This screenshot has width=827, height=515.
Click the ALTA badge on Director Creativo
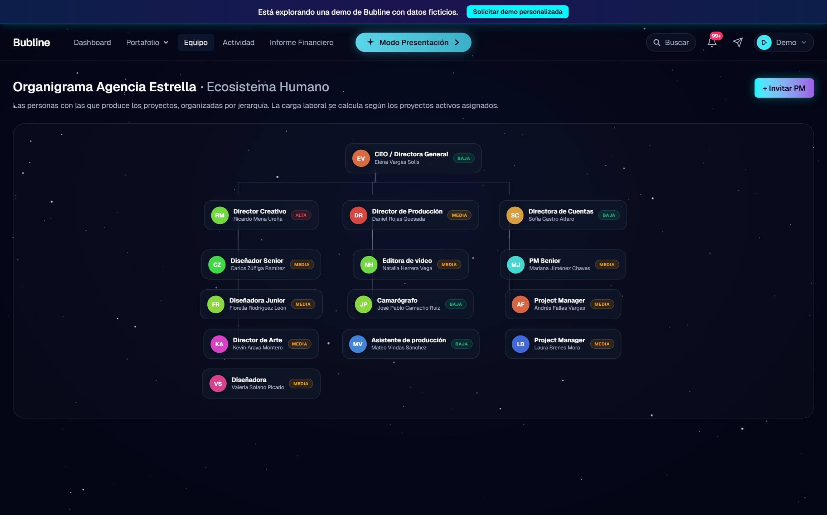click(x=301, y=215)
